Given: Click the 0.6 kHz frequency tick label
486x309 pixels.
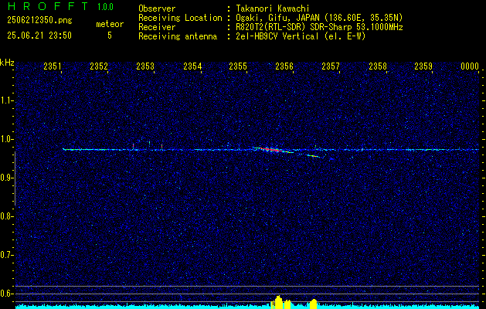Looking at the screenshot, I should pyautogui.click(x=6, y=294).
